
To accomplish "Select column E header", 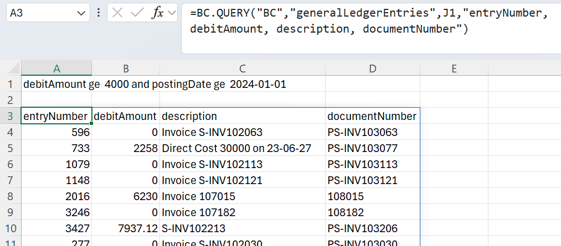I will [x=454, y=69].
